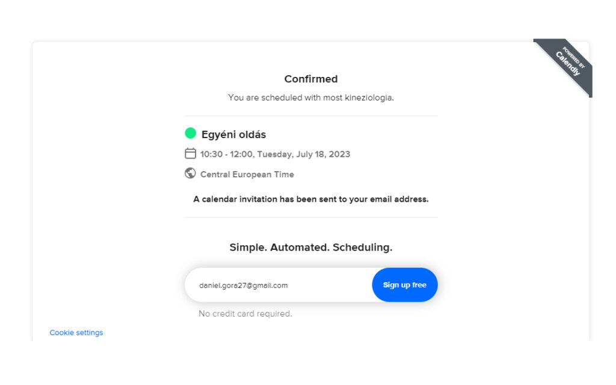Image resolution: width=616 pixels, height=385 pixels.
Task: Click the divider line below the invitation message
Action: click(311, 217)
